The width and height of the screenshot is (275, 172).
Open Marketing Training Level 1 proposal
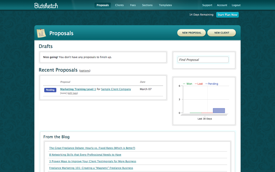click(78, 89)
